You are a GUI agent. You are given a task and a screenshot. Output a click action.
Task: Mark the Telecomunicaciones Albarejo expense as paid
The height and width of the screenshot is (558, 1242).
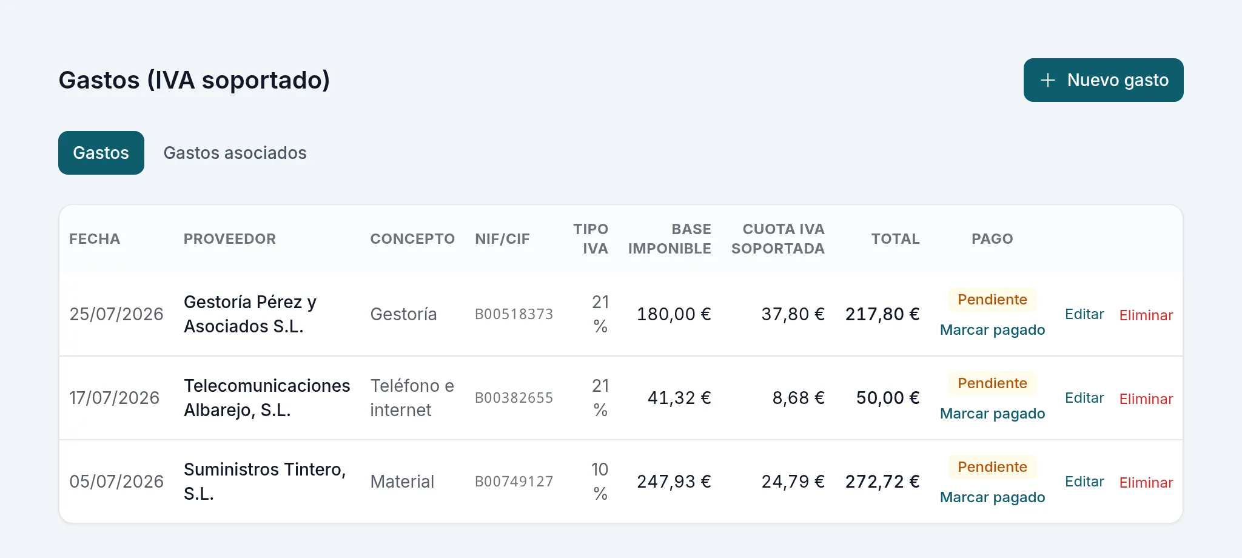[992, 414]
